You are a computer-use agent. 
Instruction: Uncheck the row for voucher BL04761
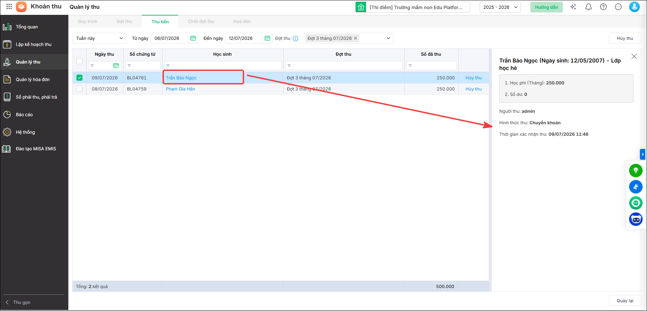pyautogui.click(x=79, y=78)
